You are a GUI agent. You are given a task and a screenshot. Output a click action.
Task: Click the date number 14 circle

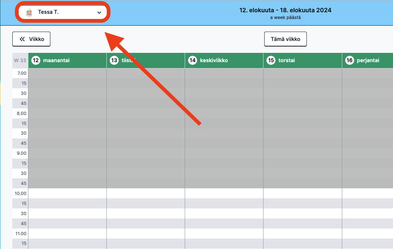point(193,60)
